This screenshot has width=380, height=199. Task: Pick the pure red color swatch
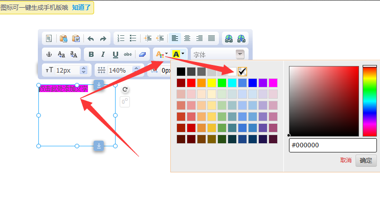[x=191, y=83]
